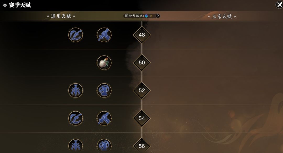Screen dimensions: 283x153
Task: Click the 赛季天赋 title icon
Action: pos(5,5)
